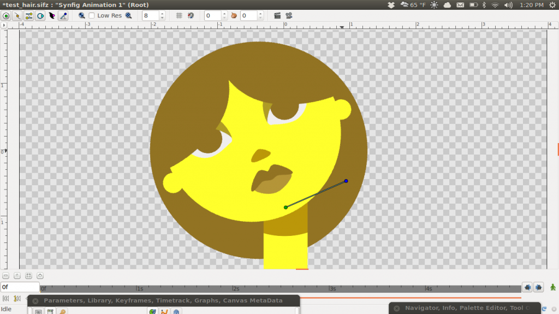Toggle future keyframe lock button
The height and width of the screenshot is (314, 559).
point(539,287)
